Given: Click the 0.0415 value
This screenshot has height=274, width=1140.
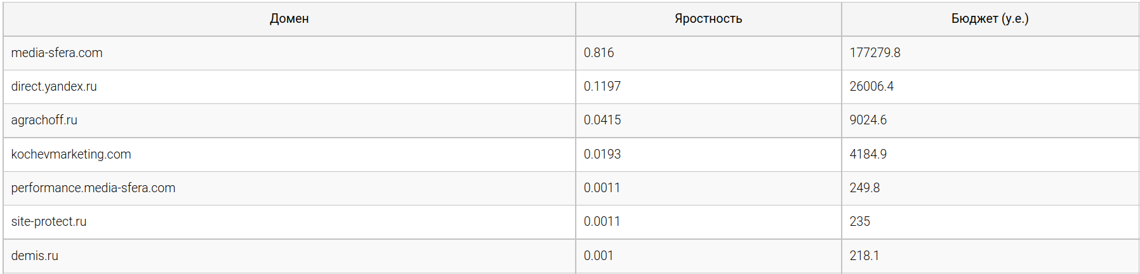Looking at the screenshot, I should (x=602, y=120).
